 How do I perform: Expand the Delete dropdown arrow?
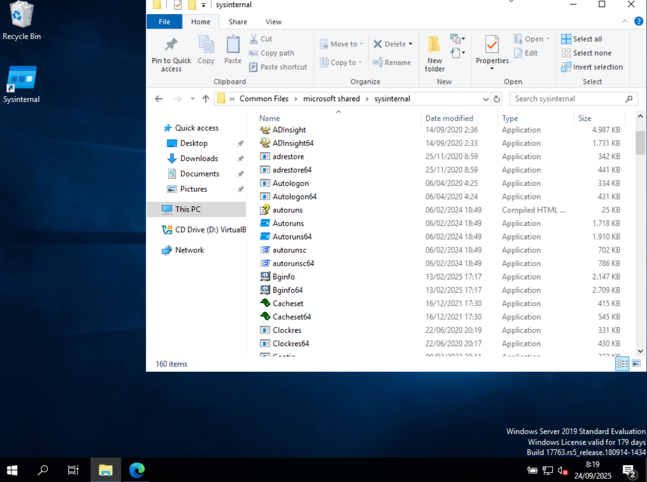point(411,44)
